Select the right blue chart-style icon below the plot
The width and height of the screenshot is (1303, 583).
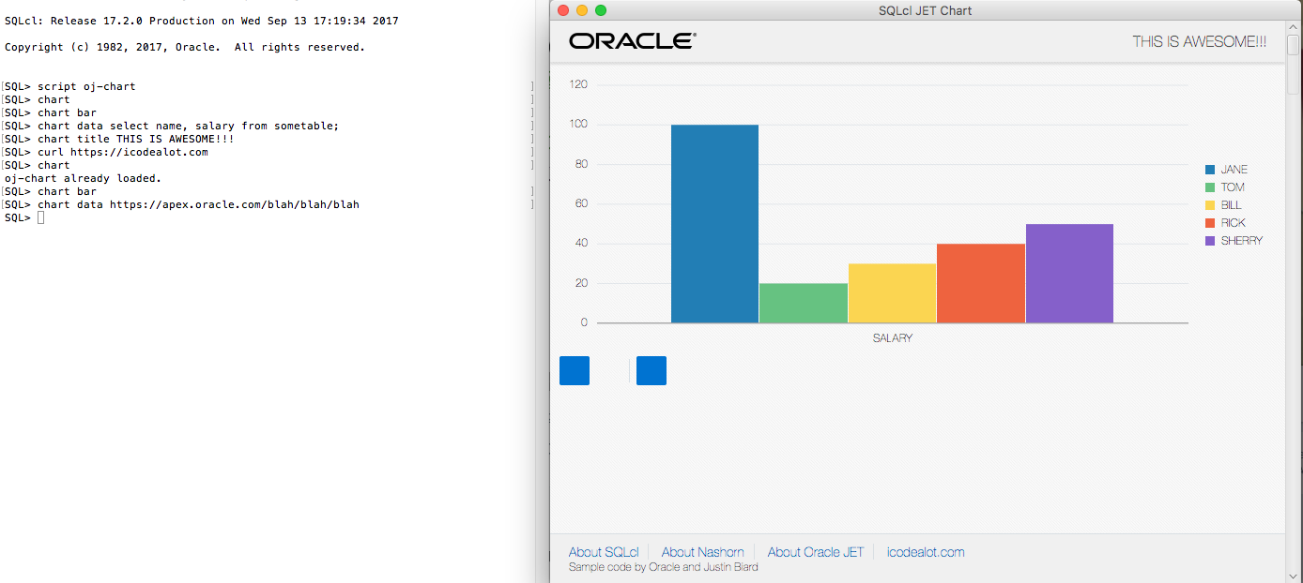pos(651,370)
